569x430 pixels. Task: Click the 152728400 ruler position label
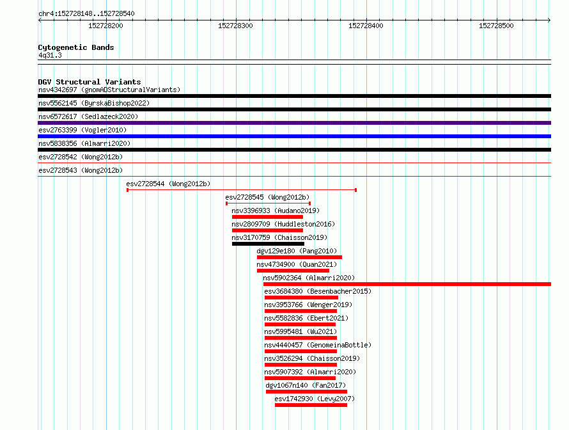coord(366,26)
